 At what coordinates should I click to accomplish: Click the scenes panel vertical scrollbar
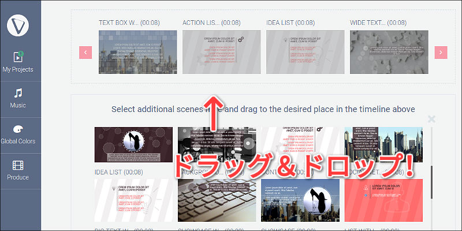coord(431,182)
